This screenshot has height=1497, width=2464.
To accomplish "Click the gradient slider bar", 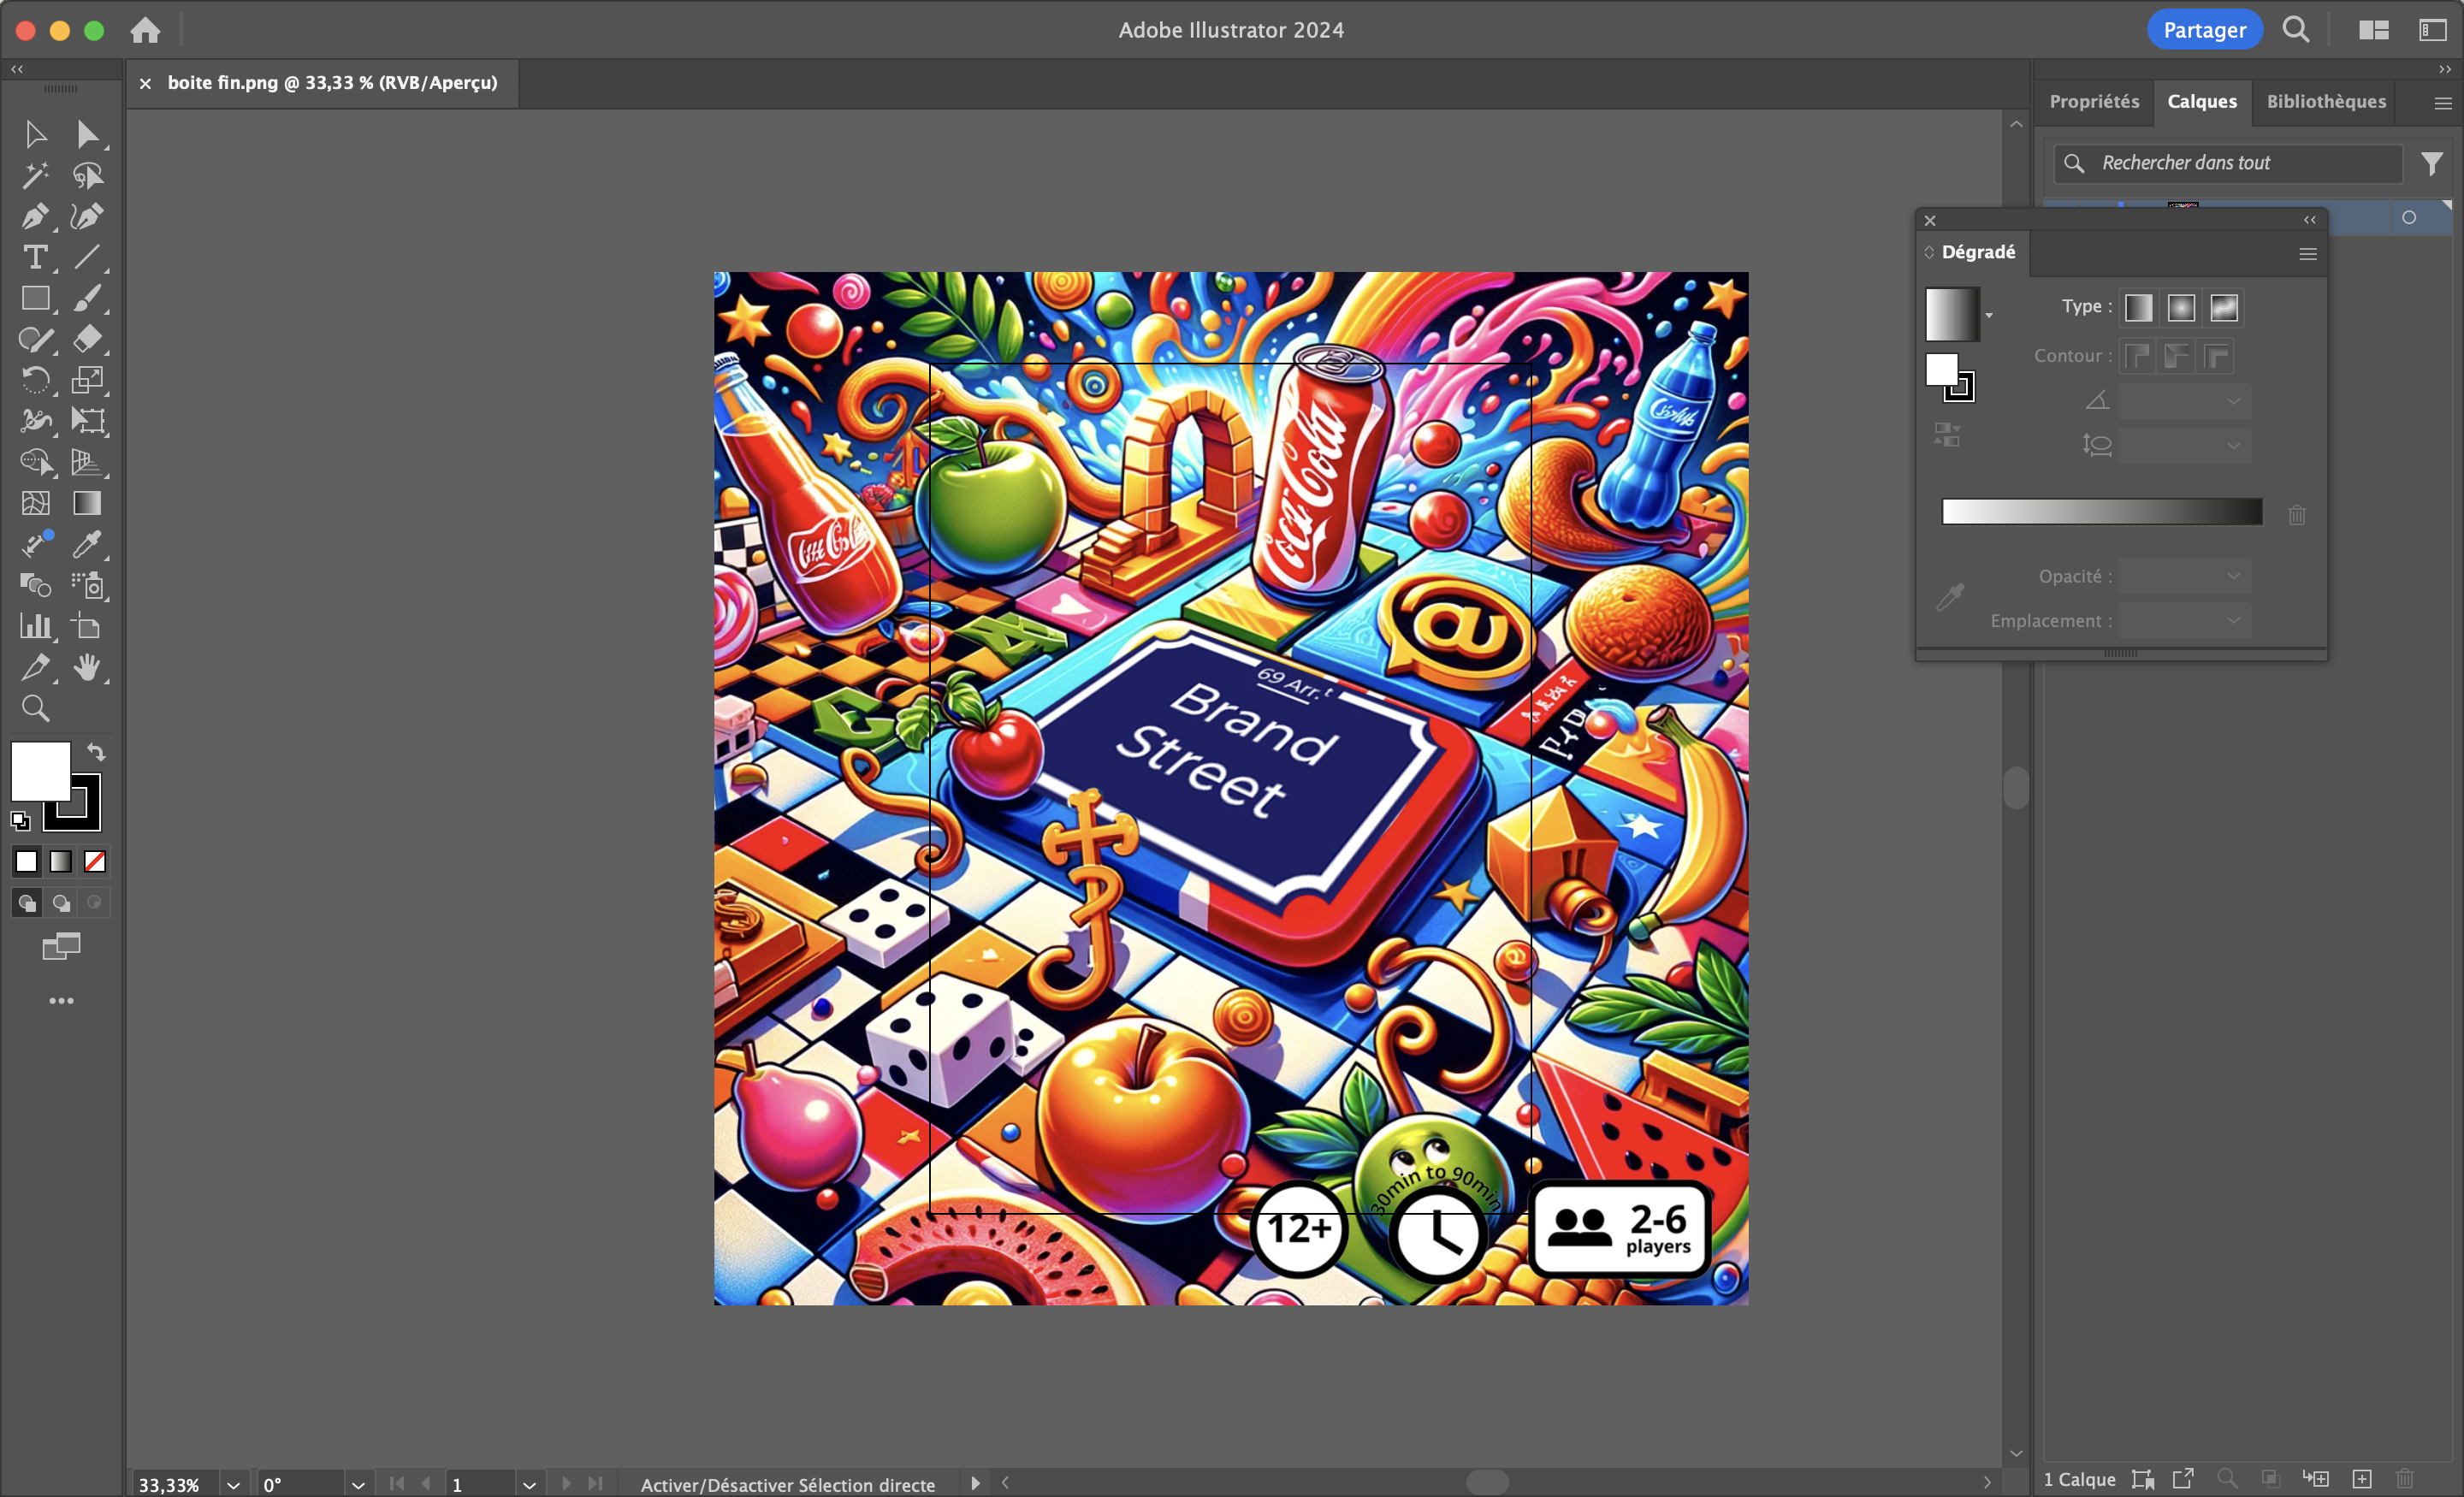I will (x=2101, y=512).
